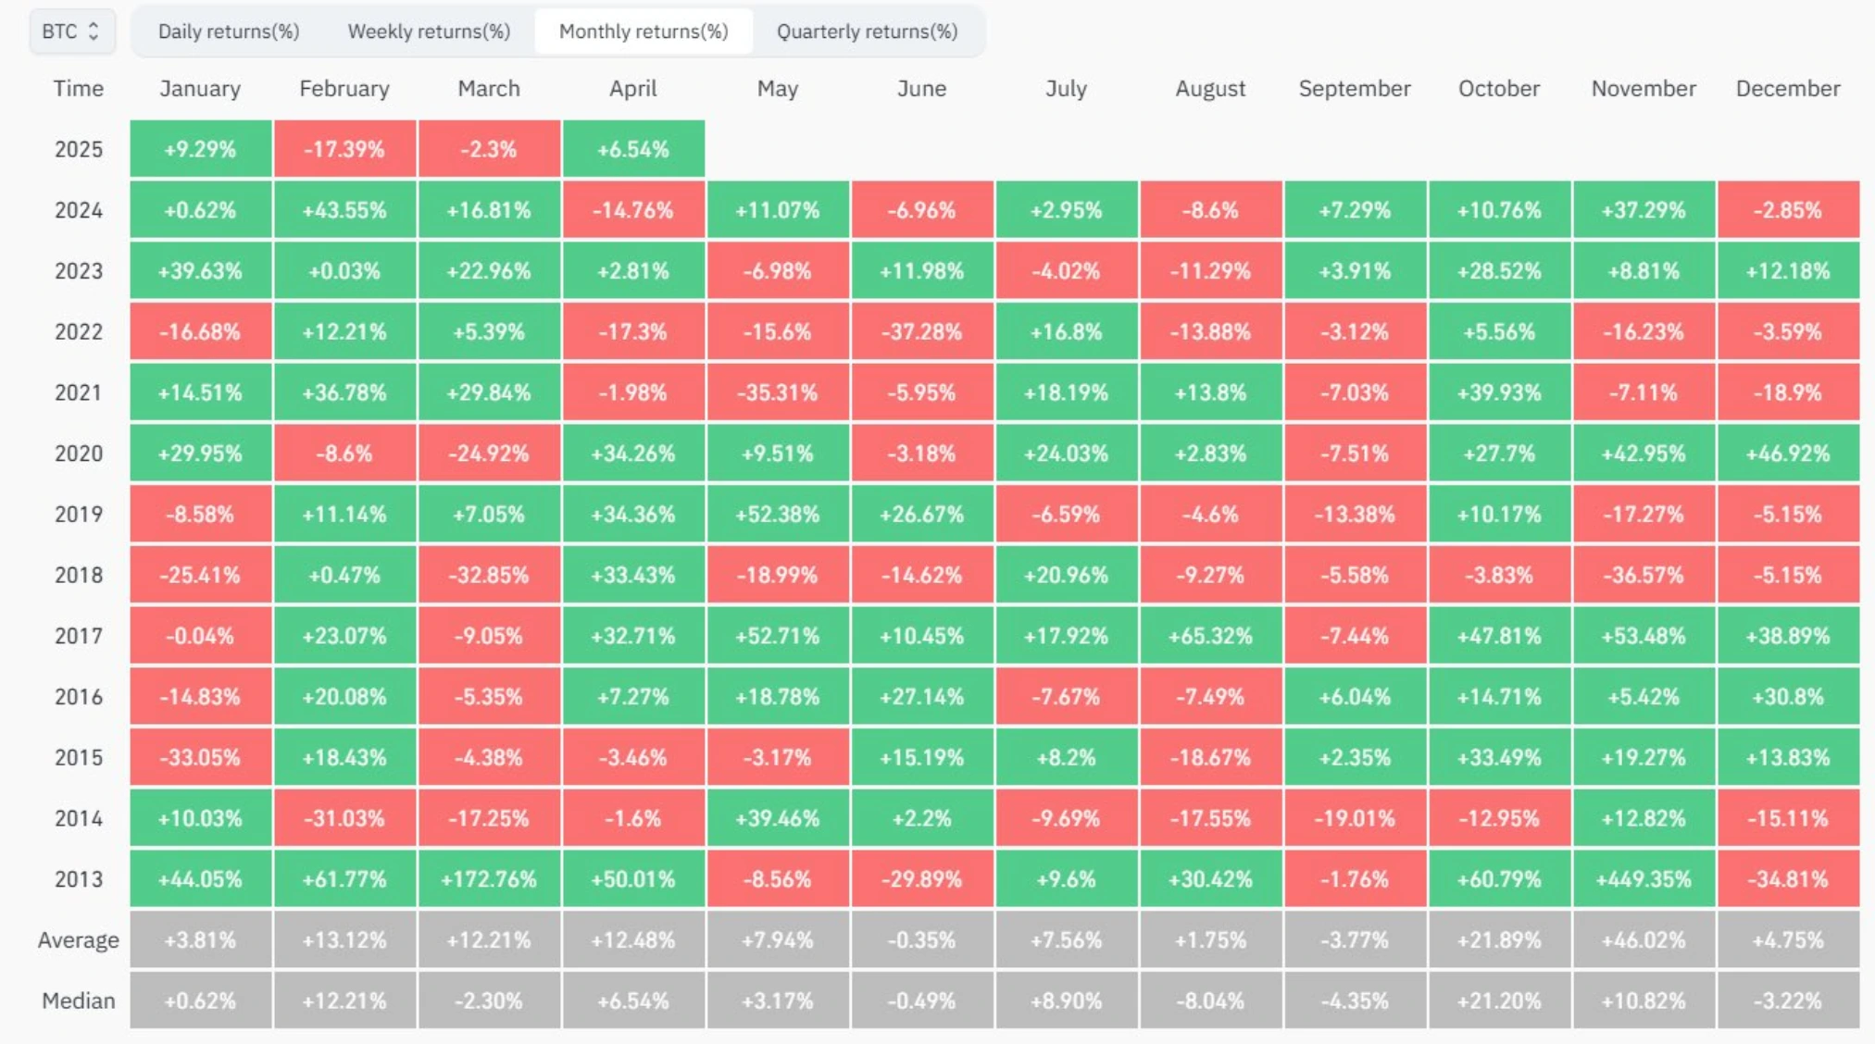Select the Monthly returns(%) tab
This screenshot has height=1044, width=1875.
click(645, 31)
